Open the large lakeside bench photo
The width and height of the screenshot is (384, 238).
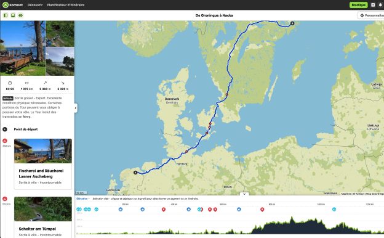tap(23, 48)
